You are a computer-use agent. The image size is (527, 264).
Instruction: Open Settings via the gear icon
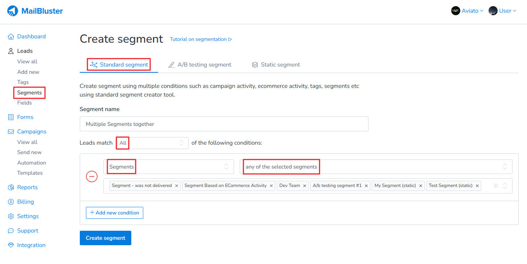coord(11,216)
